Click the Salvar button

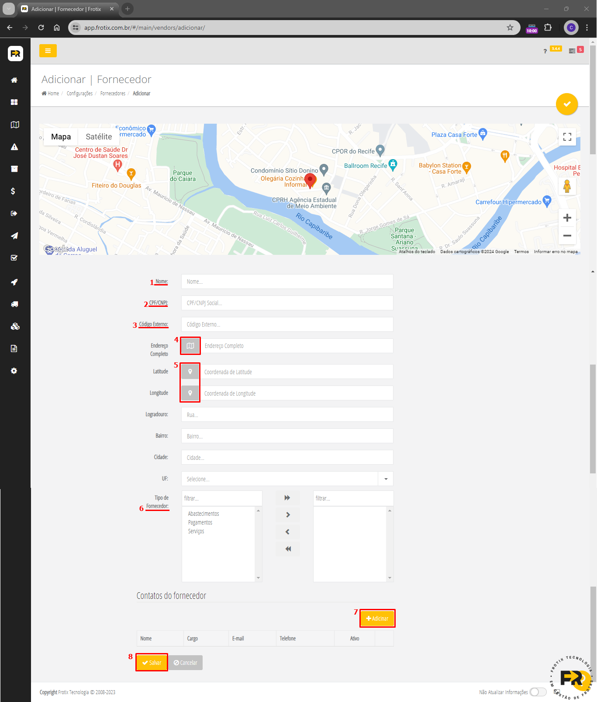tap(152, 663)
